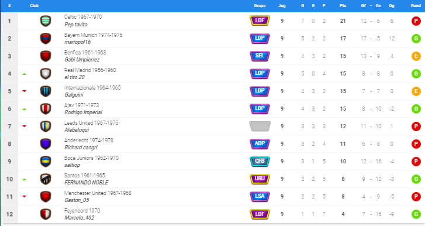This screenshot has width=425, height=226.
Task: Click the URU group badge for Santos
Action: click(x=260, y=179)
